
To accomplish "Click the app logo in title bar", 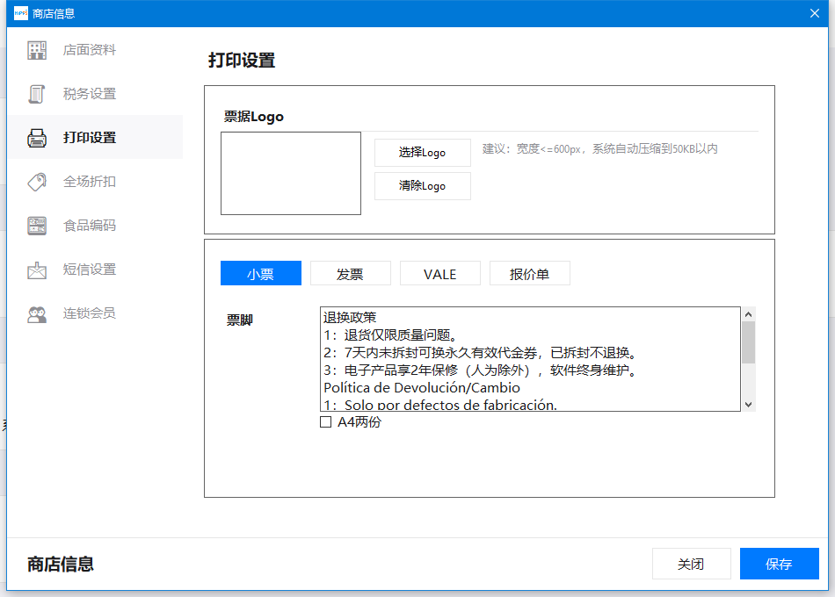I will pos(21,13).
